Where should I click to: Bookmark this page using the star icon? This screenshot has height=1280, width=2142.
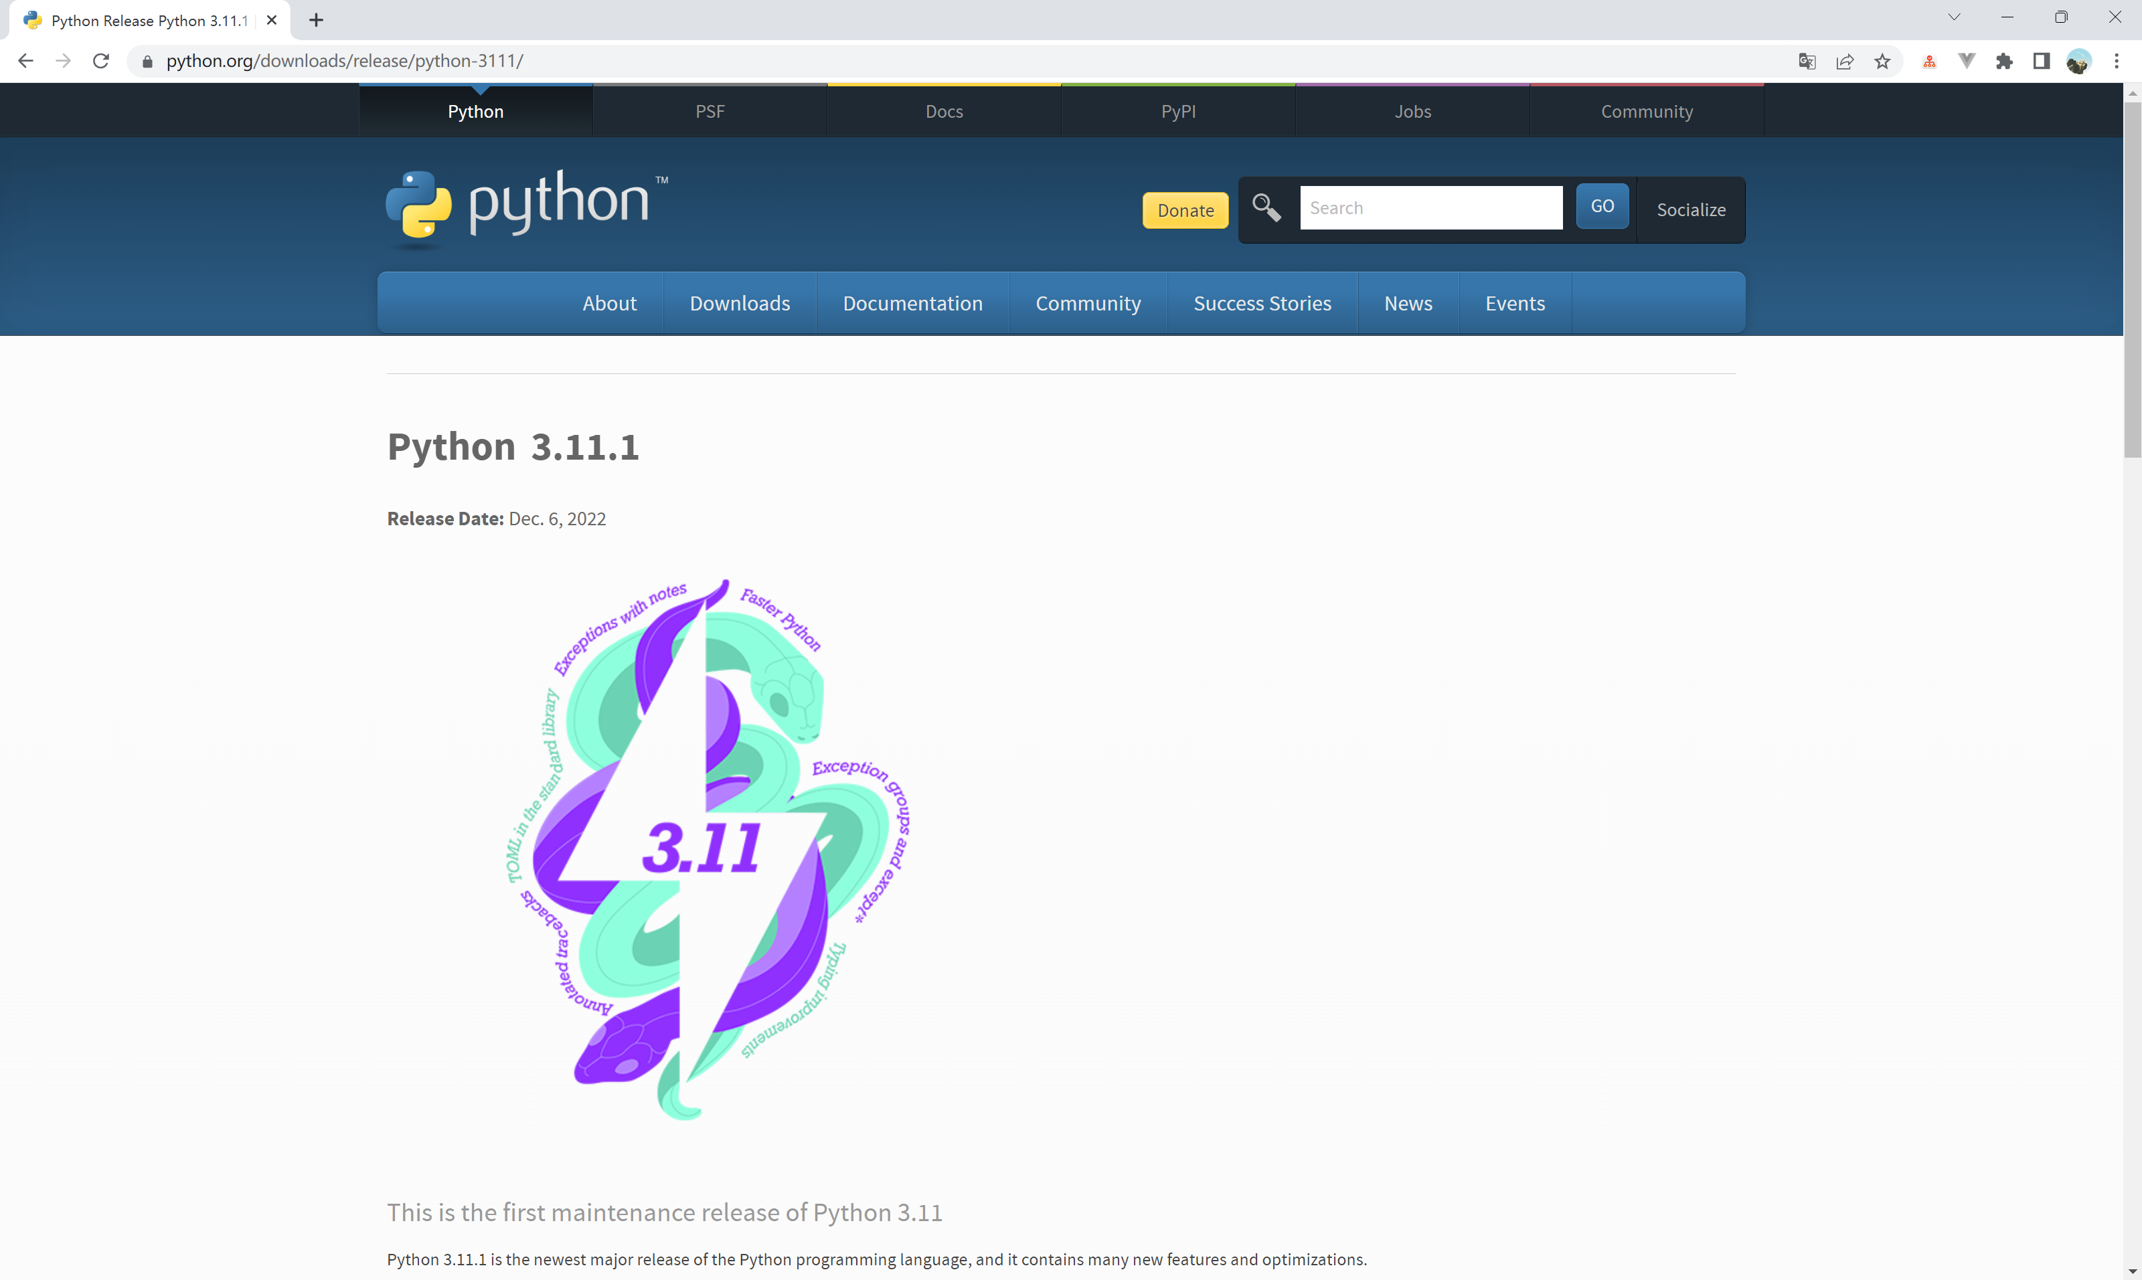(1882, 60)
